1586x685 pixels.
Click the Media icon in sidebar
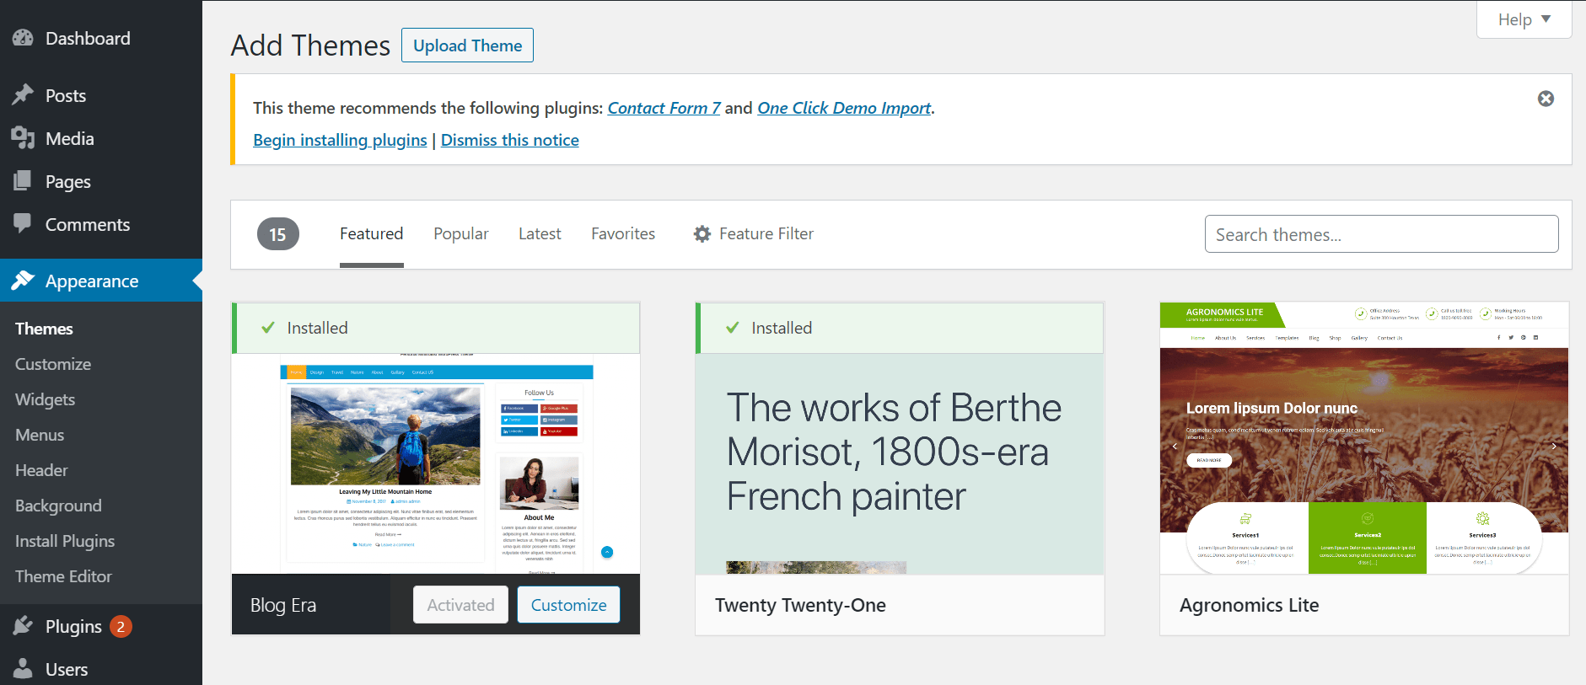(x=23, y=138)
